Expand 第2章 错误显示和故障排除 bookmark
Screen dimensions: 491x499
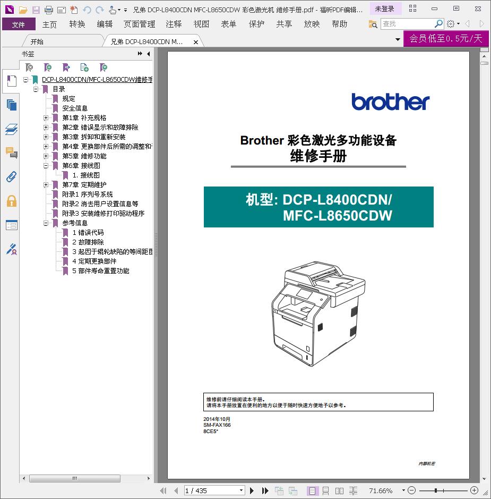[x=46, y=128]
